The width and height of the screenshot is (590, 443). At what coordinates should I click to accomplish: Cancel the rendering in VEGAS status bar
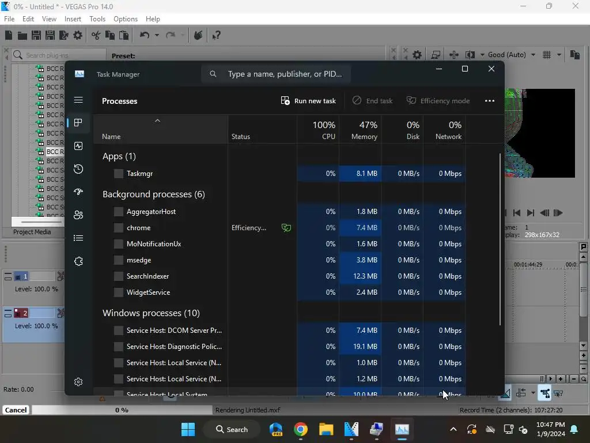pyautogui.click(x=16, y=410)
